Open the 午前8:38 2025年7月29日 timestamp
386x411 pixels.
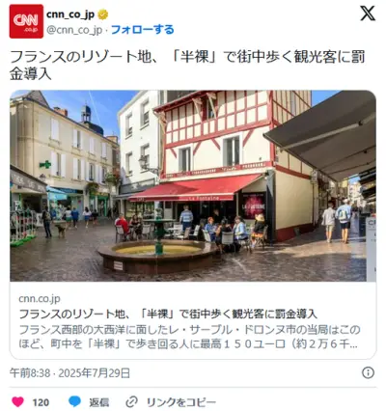tap(69, 373)
